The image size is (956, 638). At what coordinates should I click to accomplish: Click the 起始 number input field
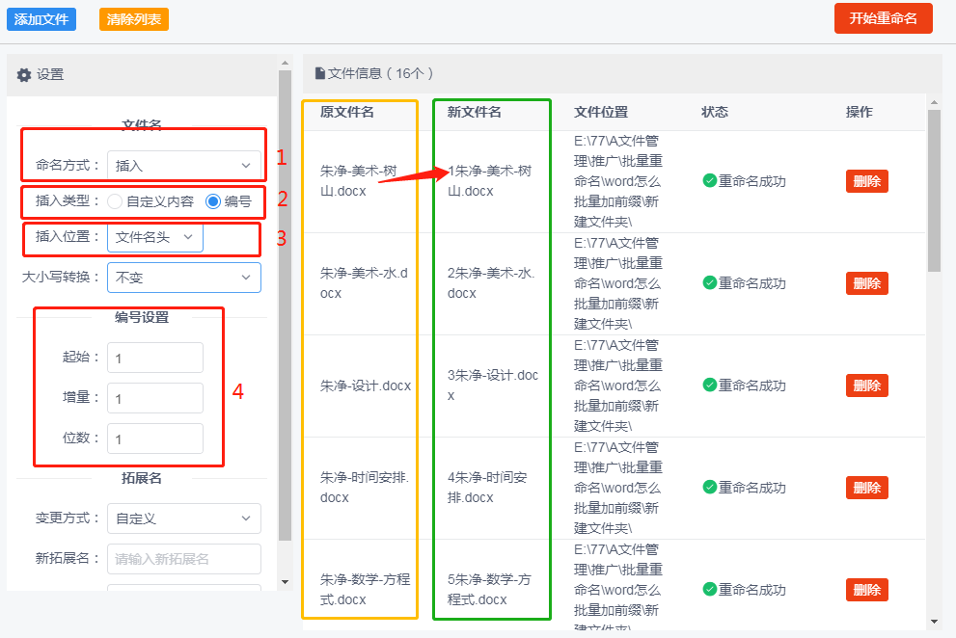[x=155, y=358]
